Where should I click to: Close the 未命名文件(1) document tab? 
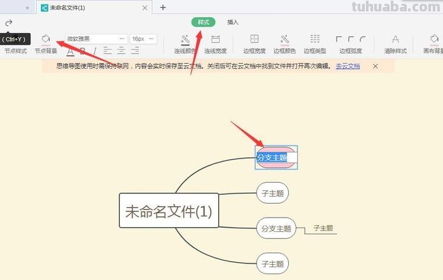tap(144, 8)
